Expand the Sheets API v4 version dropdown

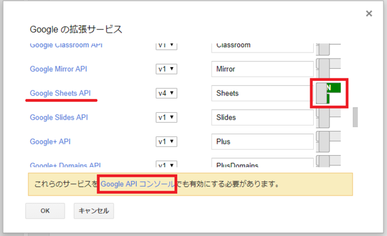point(166,93)
